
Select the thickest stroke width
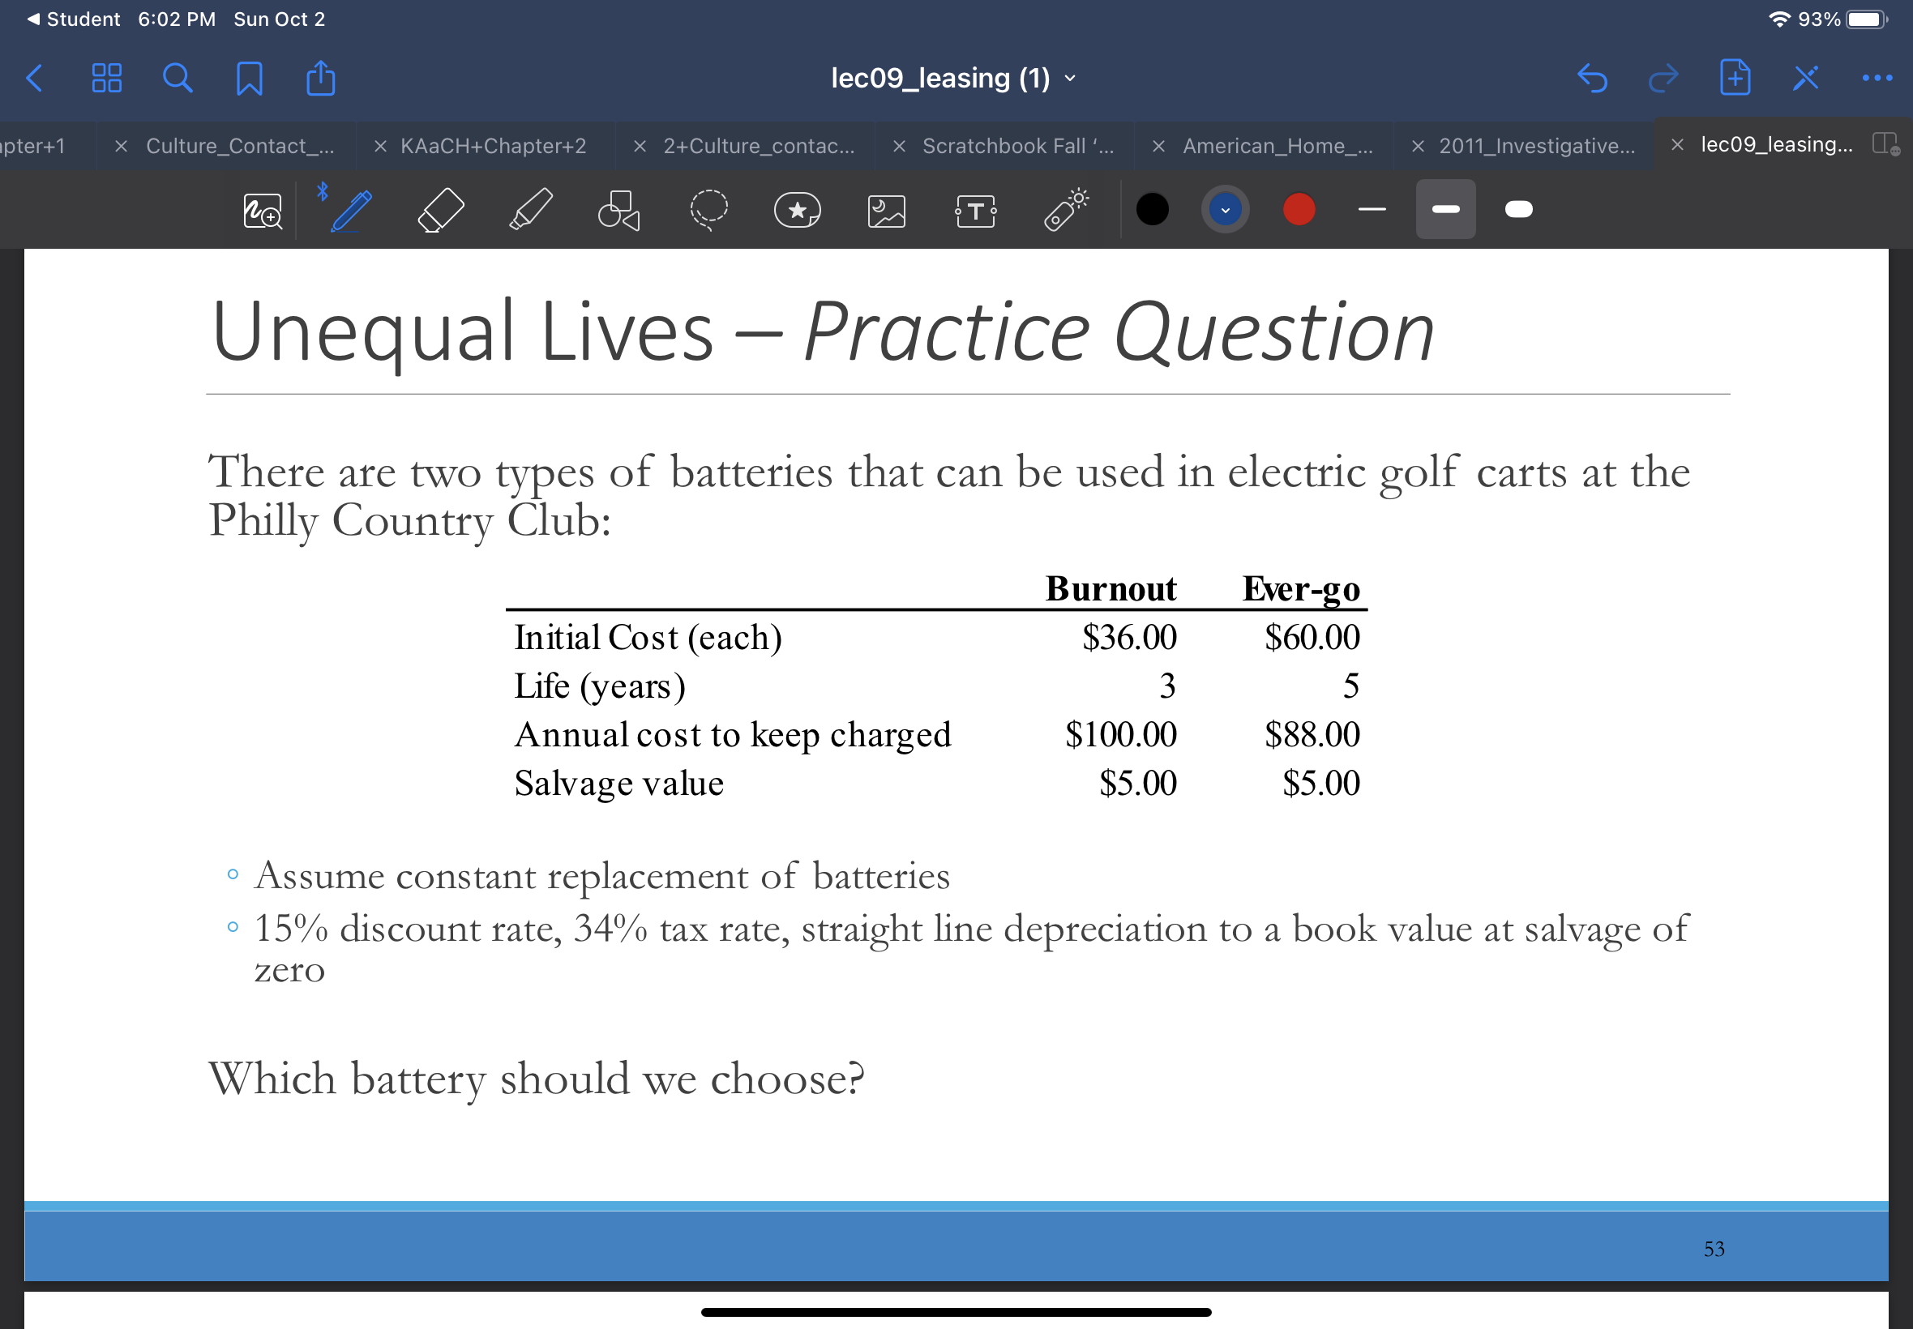point(1517,209)
